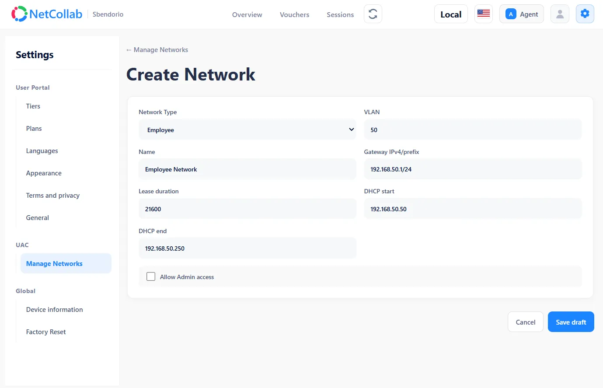Go back via Manage Networks link
The image size is (603, 388).
(157, 49)
